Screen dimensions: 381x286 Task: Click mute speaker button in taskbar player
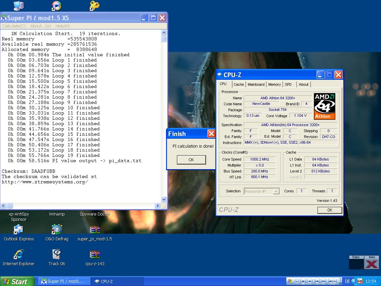pyautogui.click(x=330, y=281)
